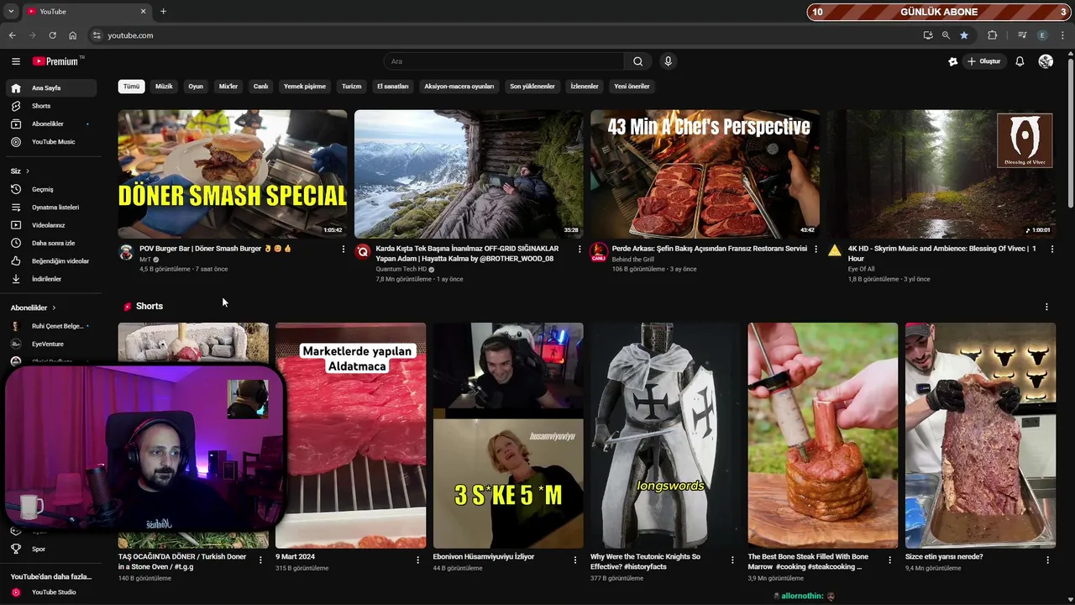Open Abonelikler in the sidebar
Image resolution: width=1075 pixels, height=605 pixels.
coord(51,124)
